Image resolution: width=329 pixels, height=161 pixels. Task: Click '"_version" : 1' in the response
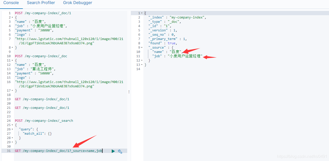163,30
